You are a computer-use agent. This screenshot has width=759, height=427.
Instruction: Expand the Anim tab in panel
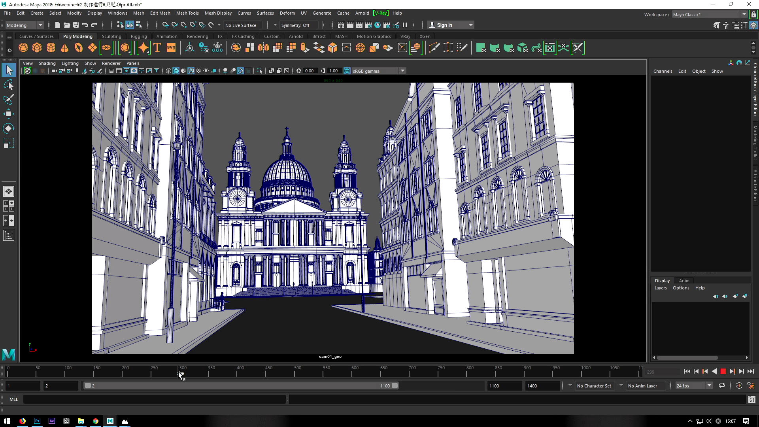pos(684,280)
